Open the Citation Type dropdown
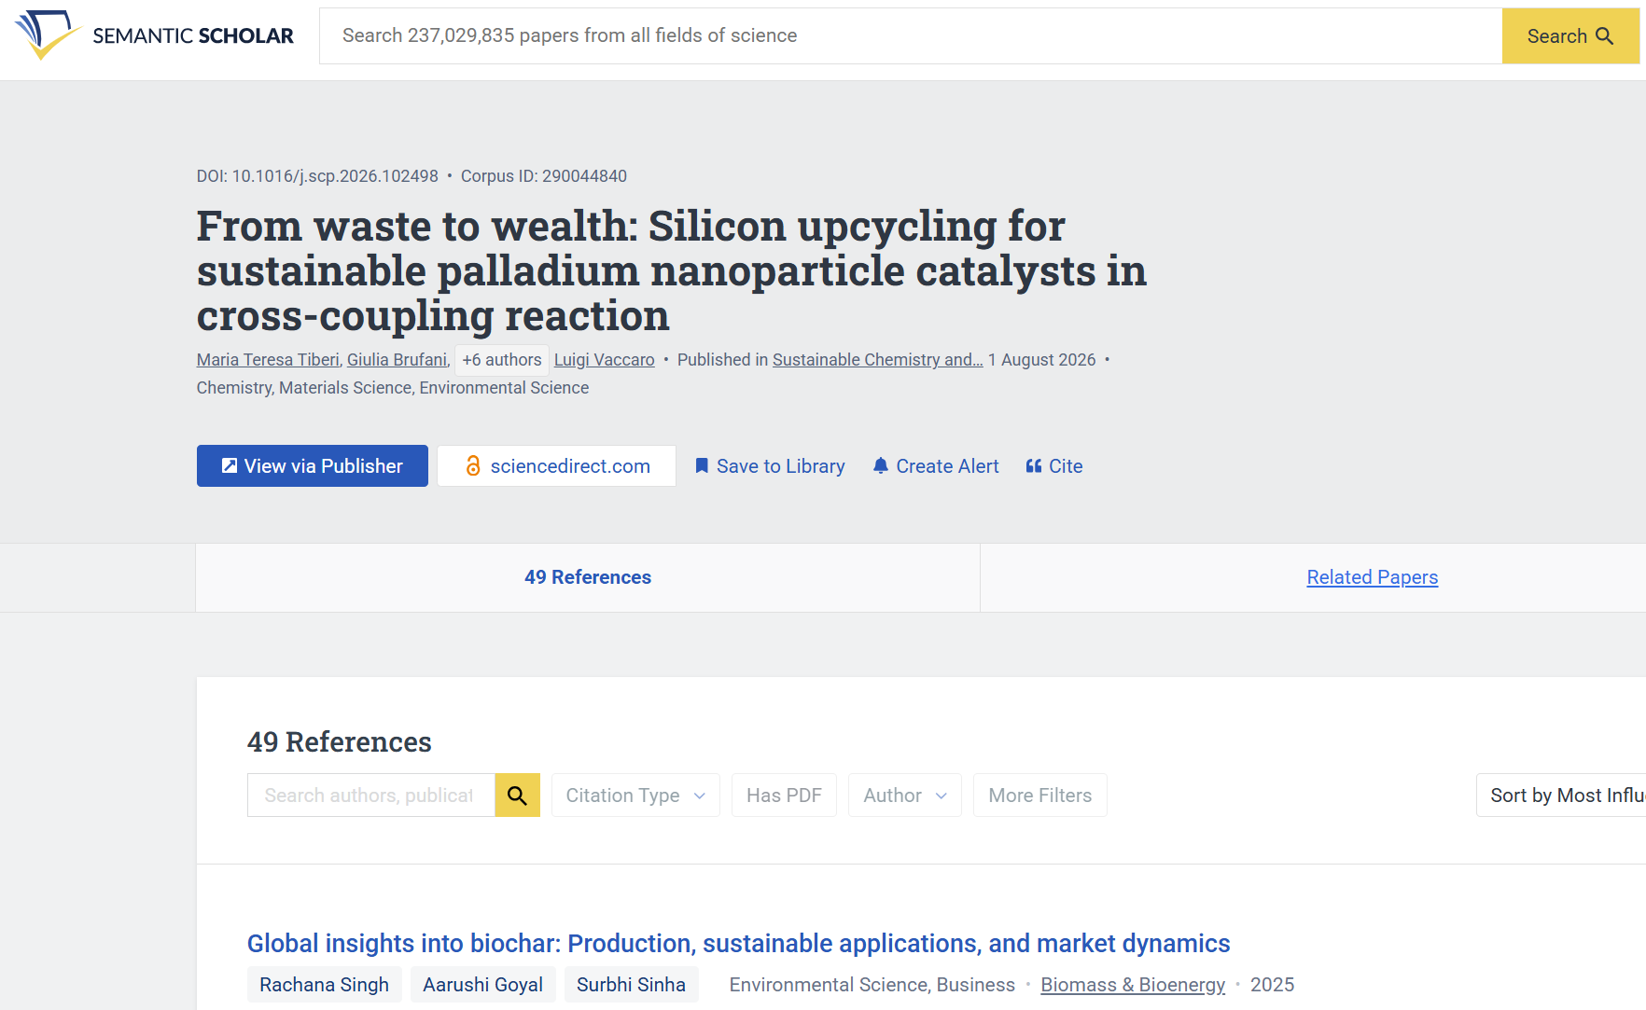Image resolution: width=1646 pixels, height=1010 pixels. click(x=635, y=796)
